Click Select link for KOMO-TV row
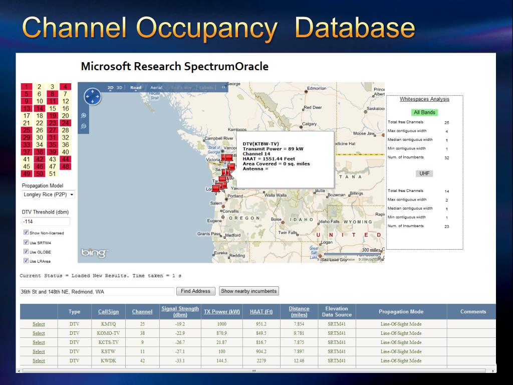The height and width of the screenshot is (385, 513). pos(39,333)
